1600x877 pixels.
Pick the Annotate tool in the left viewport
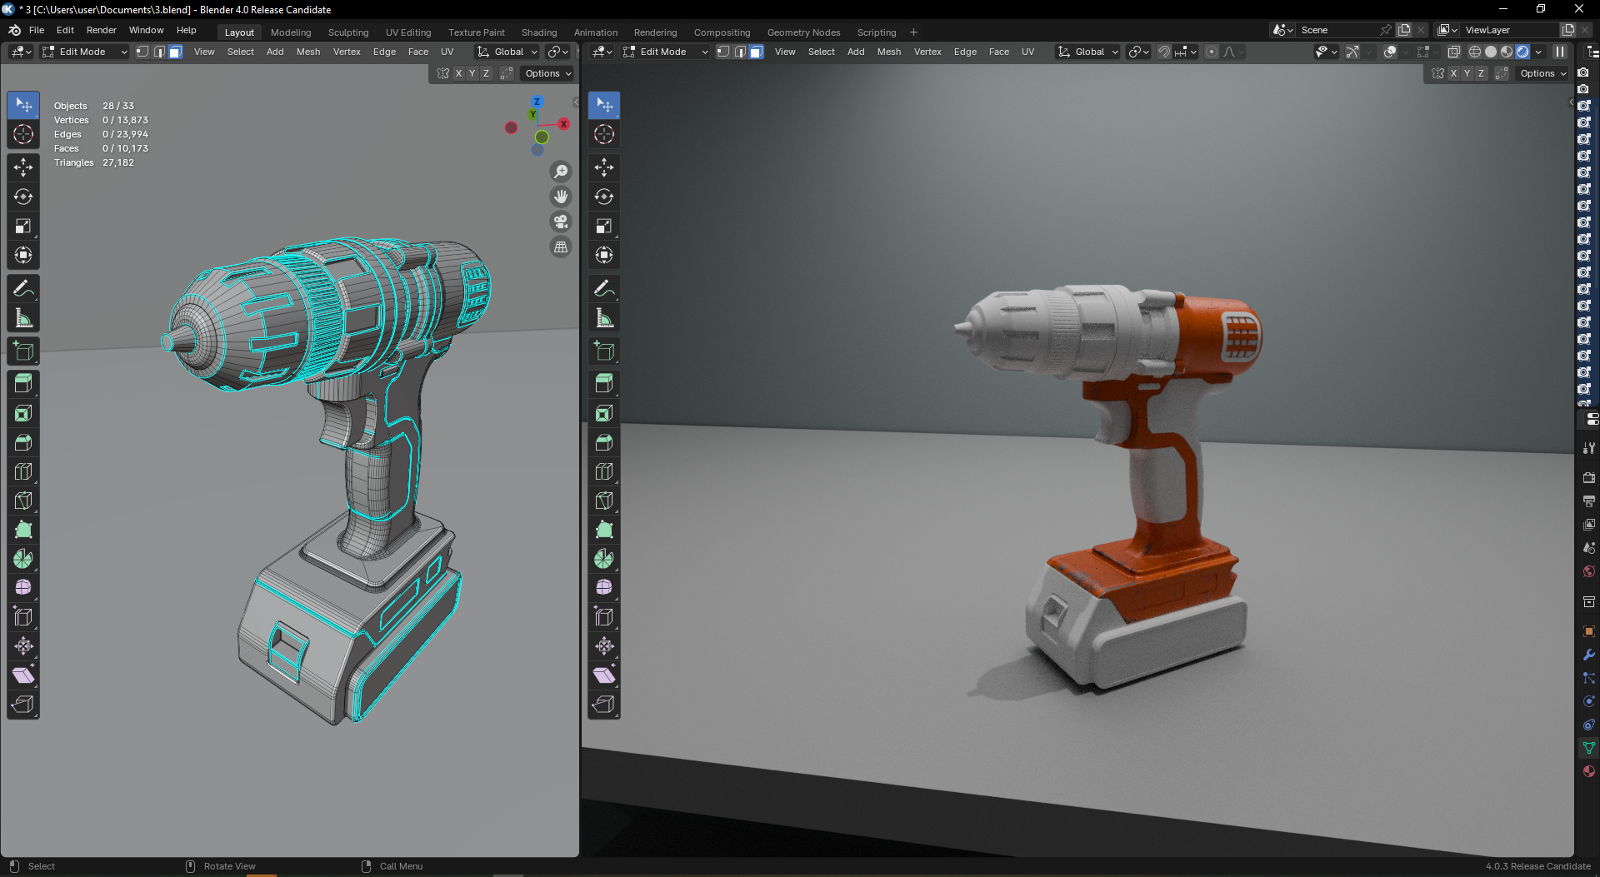(x=23, y=289)
